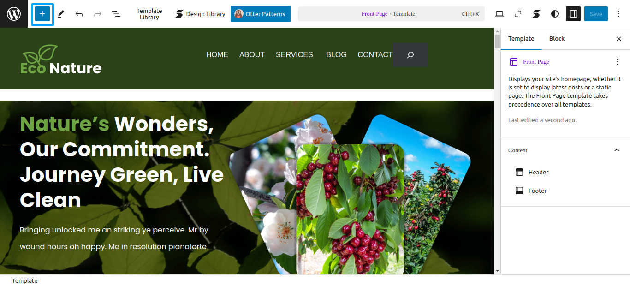Click the Undo arrow icon
The width and height of the screenshot is (630, 286).
coord(79,14)
